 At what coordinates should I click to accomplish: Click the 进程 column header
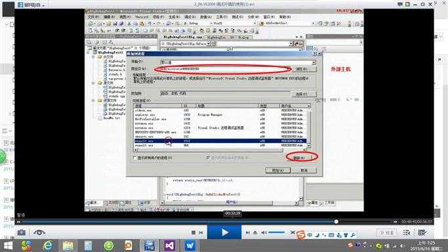[x=157, y=106]
